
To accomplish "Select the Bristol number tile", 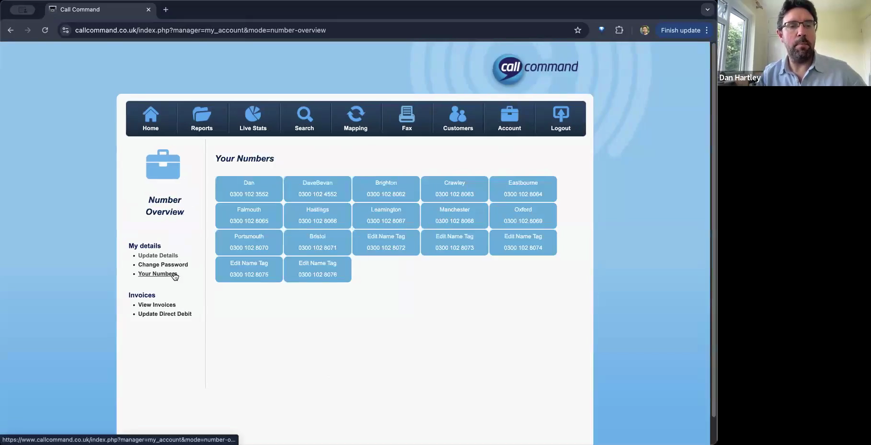I will tap(318, 242).
